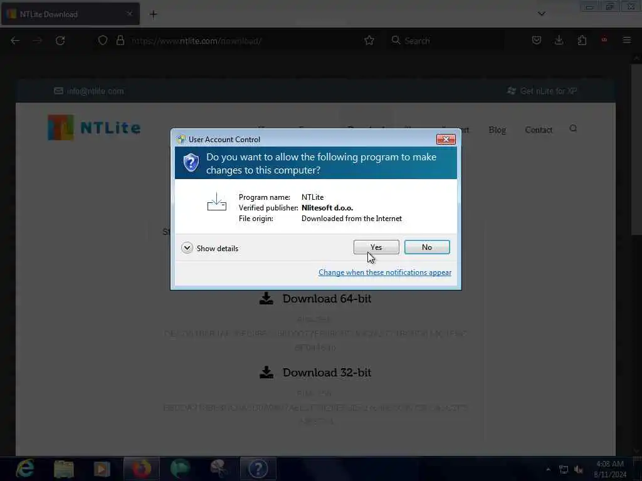Click the network tray icon
Viewport: 642px width, 481px height.
564,470
